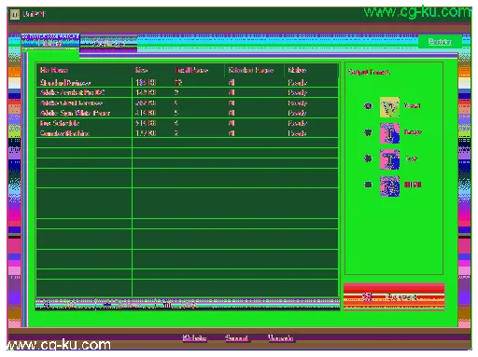
Task: Select the Image output format radio button
Action: pos(368,132)
